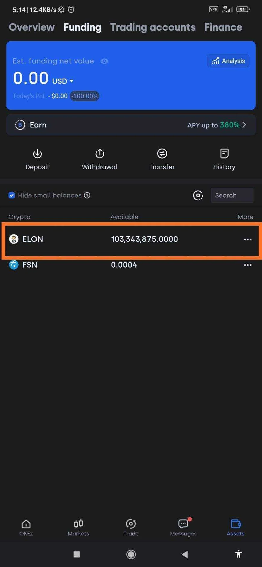262x567 pixels.
Task: Tap the battery indicator in status bar
Action: [x=243, y=9]
